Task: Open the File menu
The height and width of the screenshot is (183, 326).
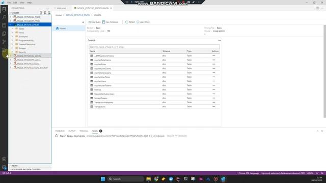Action: point(9,3)
